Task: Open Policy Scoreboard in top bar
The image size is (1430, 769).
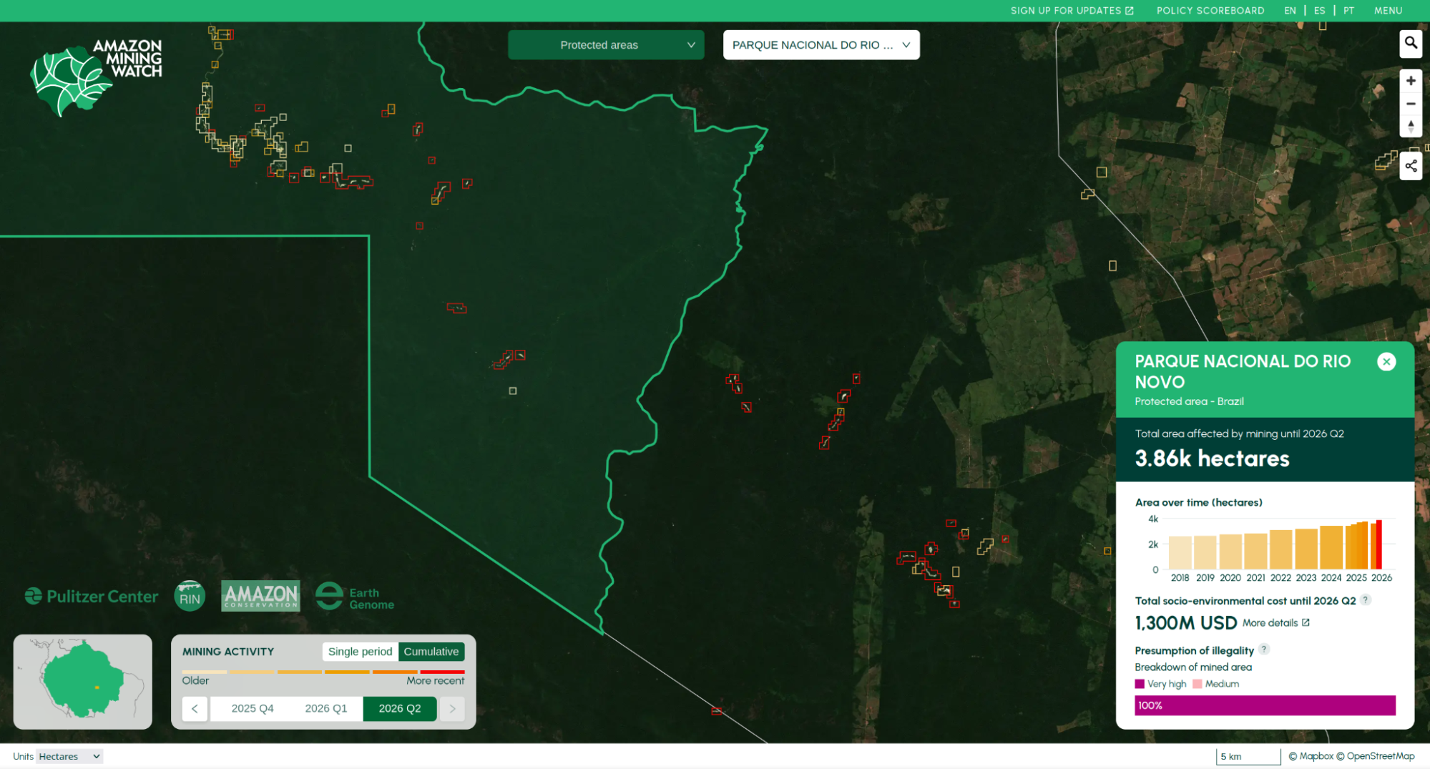Action: [x=1210, y=11]
